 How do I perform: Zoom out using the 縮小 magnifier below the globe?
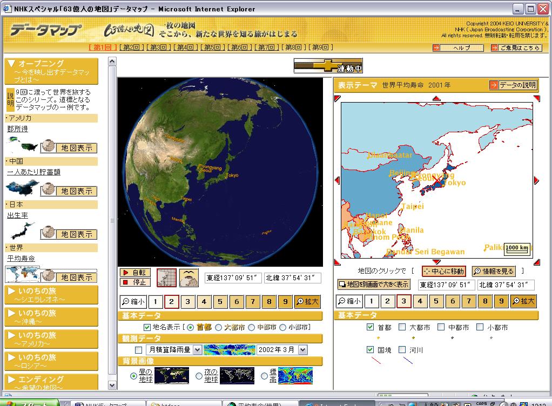tap(132, 302)
